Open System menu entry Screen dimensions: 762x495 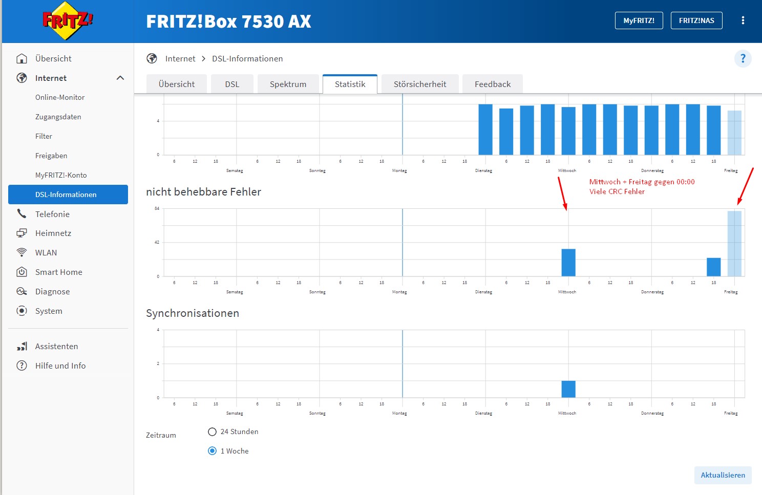tap(49, 311)
